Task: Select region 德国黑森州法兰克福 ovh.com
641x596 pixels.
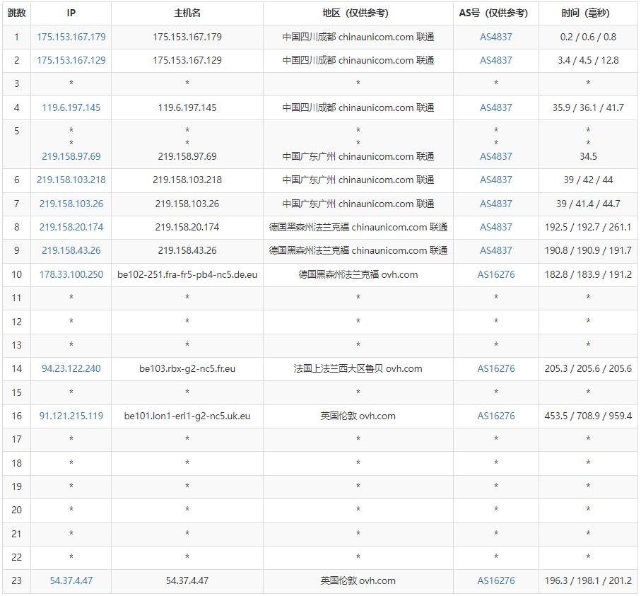Action: click(x=358, y=274)
